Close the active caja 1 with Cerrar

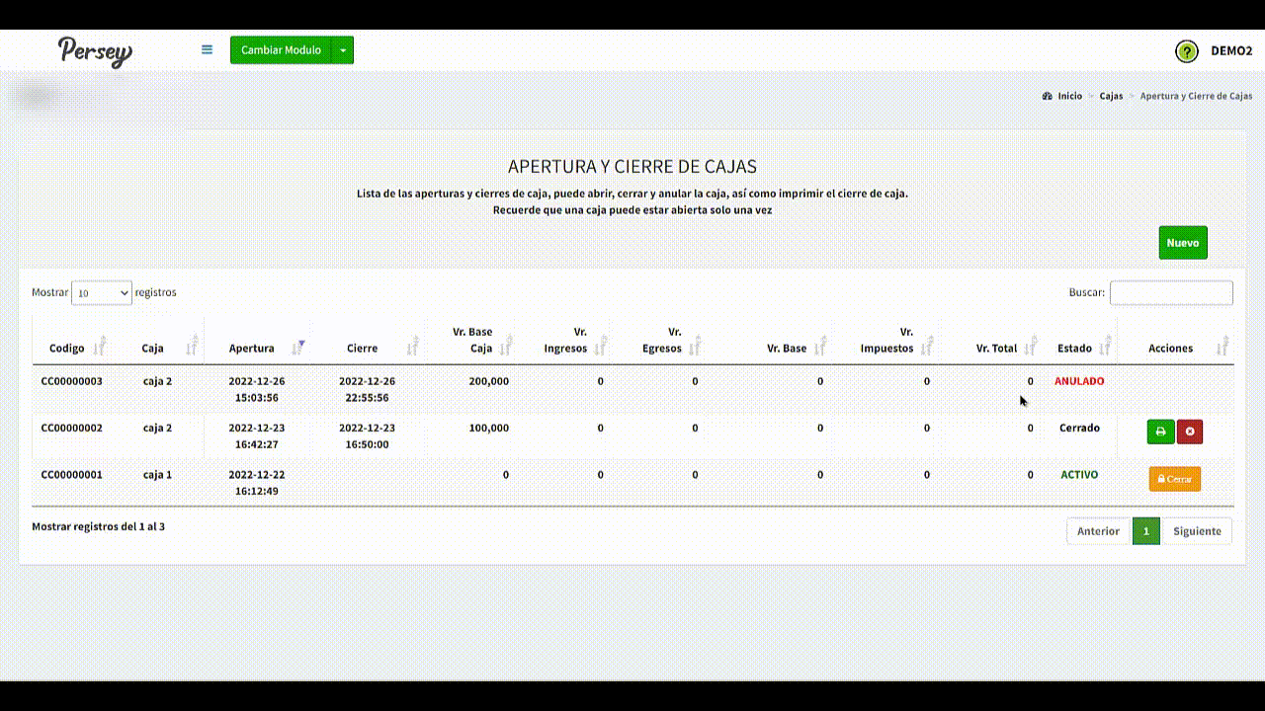pyautogui.click(x=1174, y=479)
